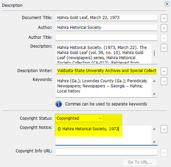171x167 pixels.
Task: Click into the Author field
Action: (106, 28)
